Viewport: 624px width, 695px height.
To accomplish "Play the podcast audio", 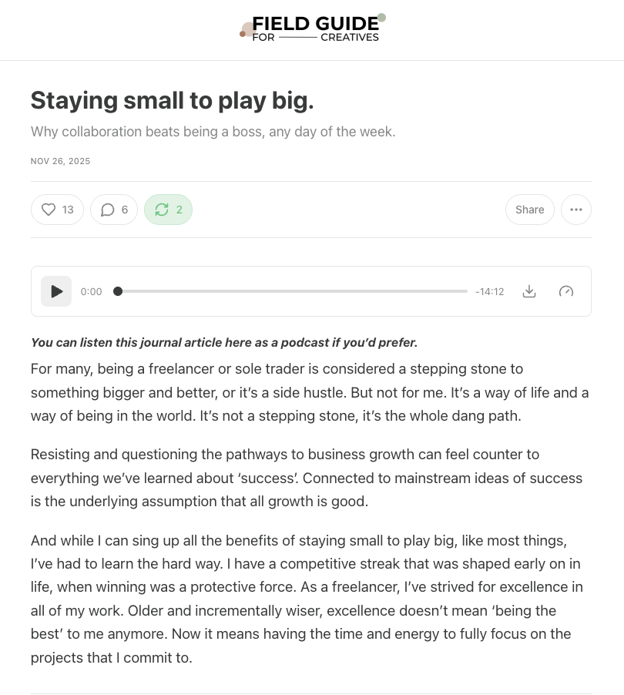I will click(56, 291).
